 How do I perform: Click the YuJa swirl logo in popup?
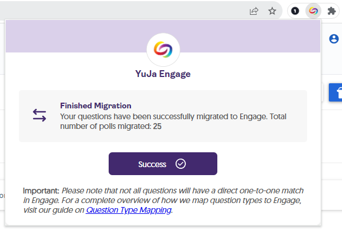pyautogui.click(x=163, y=50)
